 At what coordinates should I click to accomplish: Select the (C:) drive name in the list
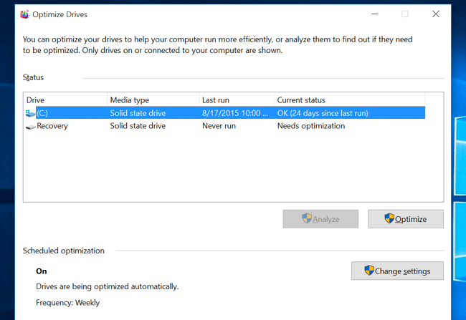point(44,113)
